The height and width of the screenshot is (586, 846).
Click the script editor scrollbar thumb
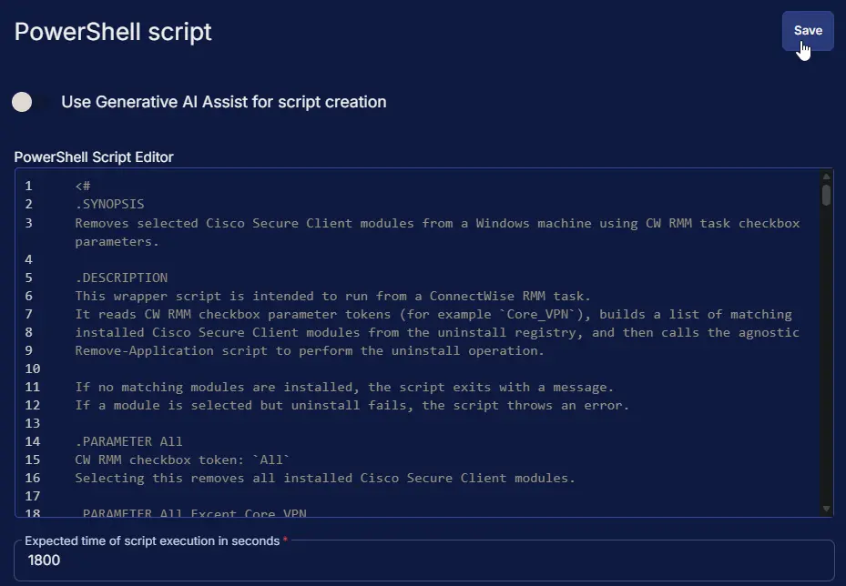click(x=826, y=196)
